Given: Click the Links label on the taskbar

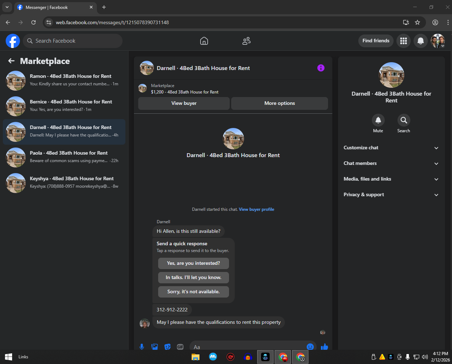Looking at the screenshot, I should click(23, 357).
